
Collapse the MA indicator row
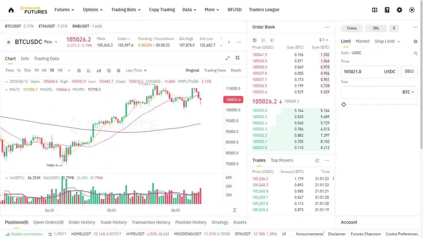pyautogui.click(x=6, y=90)
